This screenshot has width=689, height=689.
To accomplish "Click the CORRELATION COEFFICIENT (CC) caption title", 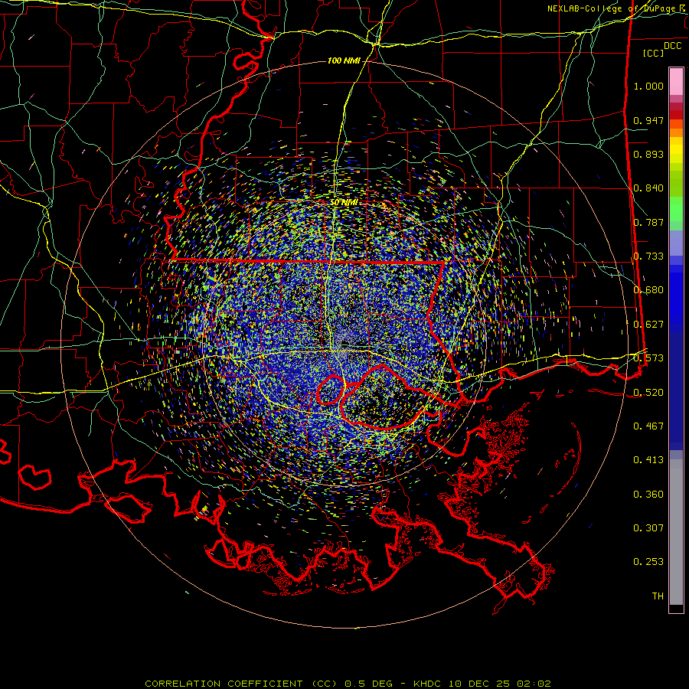I will click(241, 684).
